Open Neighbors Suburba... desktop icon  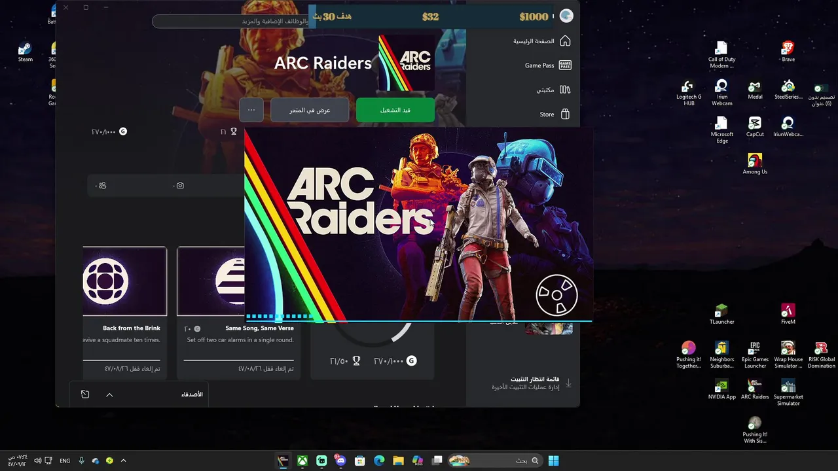coord(722,355)
